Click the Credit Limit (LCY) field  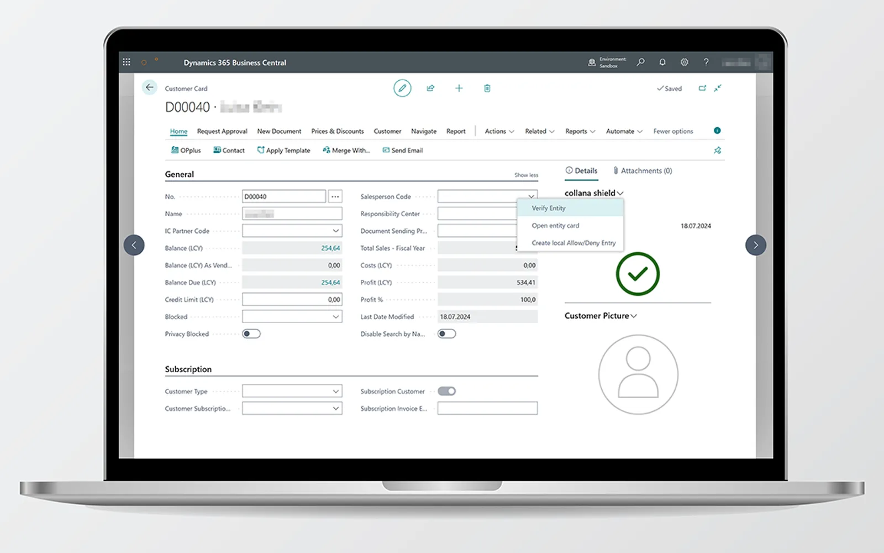(292, 299)
